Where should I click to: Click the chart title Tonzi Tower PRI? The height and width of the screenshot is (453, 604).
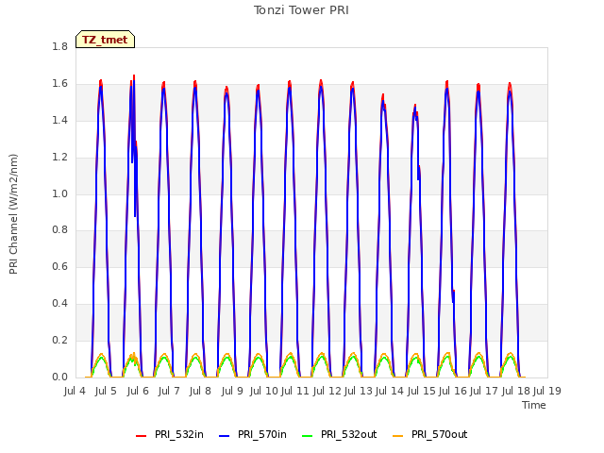[x=301, y=10]
